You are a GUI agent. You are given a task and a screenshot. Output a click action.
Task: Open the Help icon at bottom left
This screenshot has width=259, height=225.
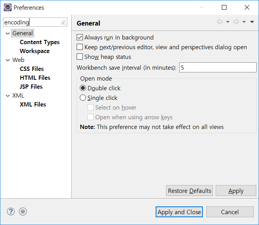(11, 211)
